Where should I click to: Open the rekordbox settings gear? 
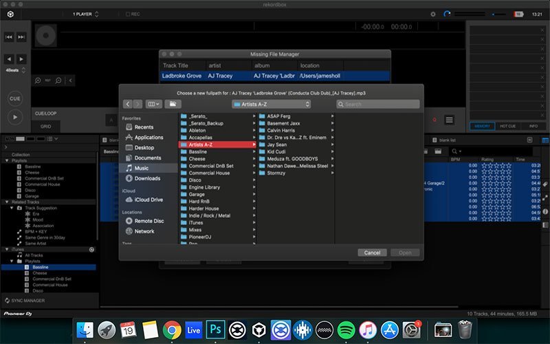click(x=432, y=14)
